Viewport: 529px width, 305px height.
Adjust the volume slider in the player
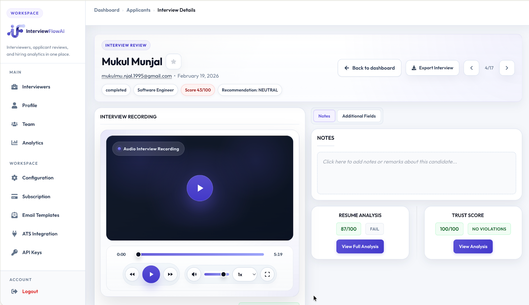[x=217, y=274]
